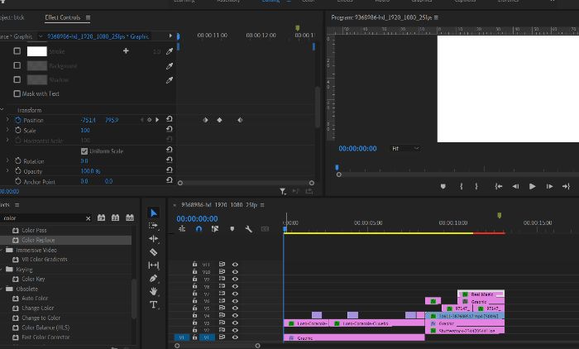Expand the Position property
Image resolution: width=579 pixels, height=349 pixels.
tap(7, 120)
